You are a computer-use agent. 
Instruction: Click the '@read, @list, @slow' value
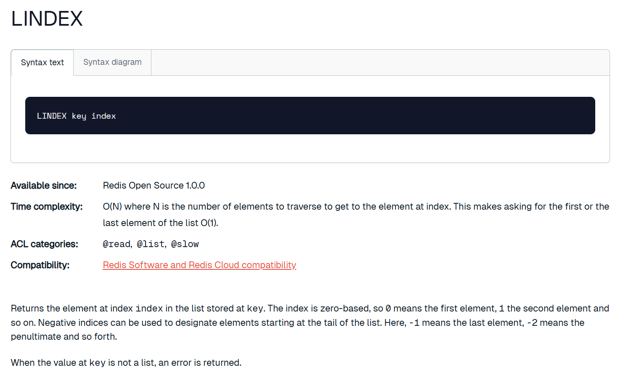coord(151,244)
